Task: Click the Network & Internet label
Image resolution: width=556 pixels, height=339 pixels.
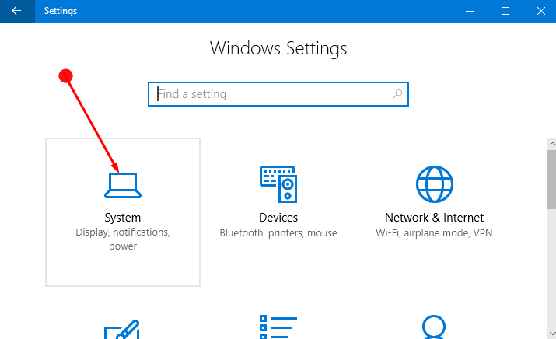Action: pos(435,218)
